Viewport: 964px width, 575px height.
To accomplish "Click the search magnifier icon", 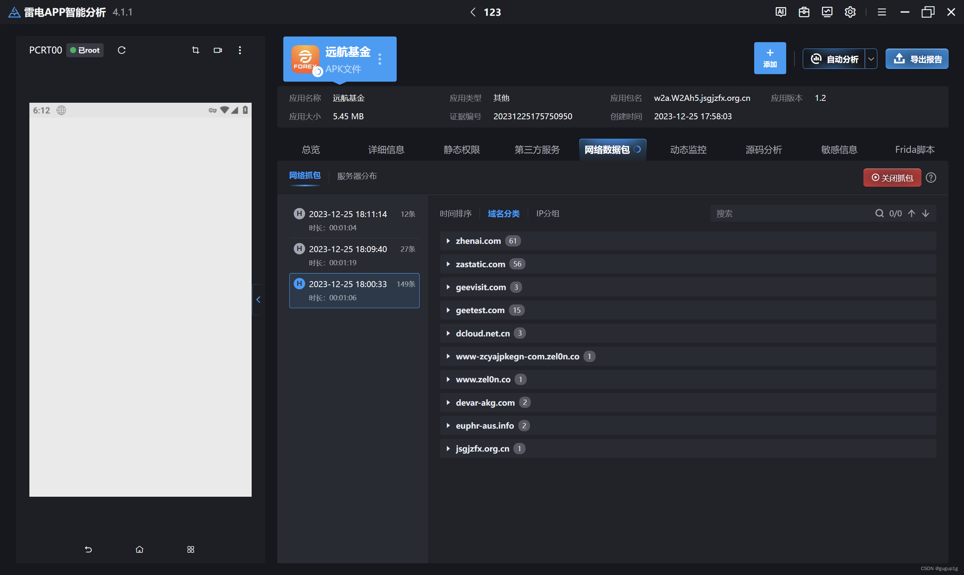I will pos(879,213).
